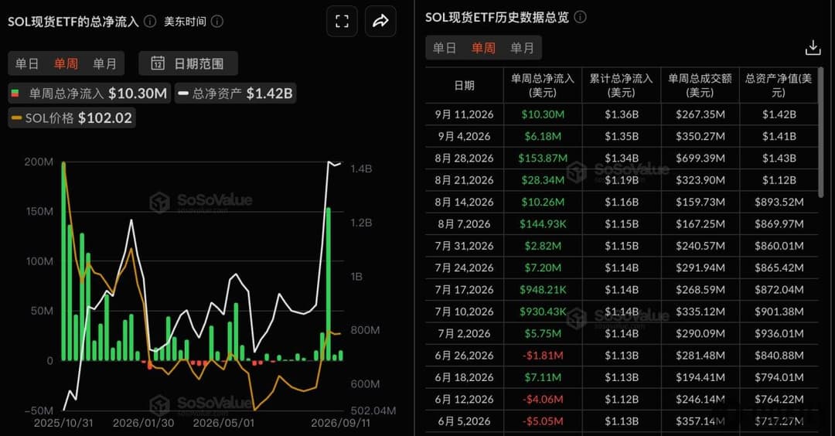Select 单周 tab in chart panel
The image size is (835, 436).
click(66, 64)
